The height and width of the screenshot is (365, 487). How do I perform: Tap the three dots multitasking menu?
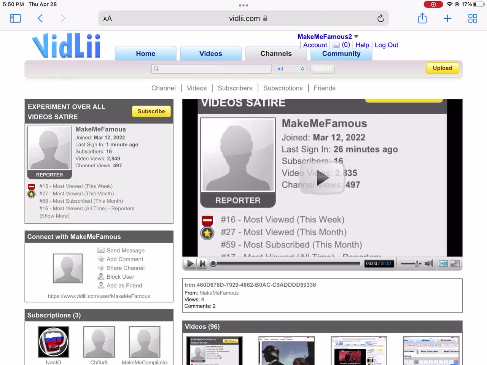243,5
